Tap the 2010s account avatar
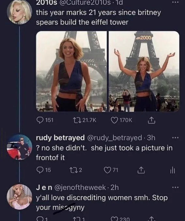 (20, 12)
